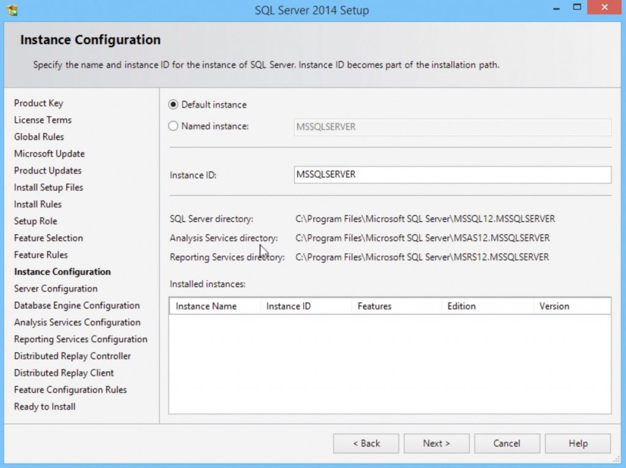Click the MSRS12.MSSQLSERVER directory path
Image resolution: width=626 pixels, height=468 pixels.
422,257
